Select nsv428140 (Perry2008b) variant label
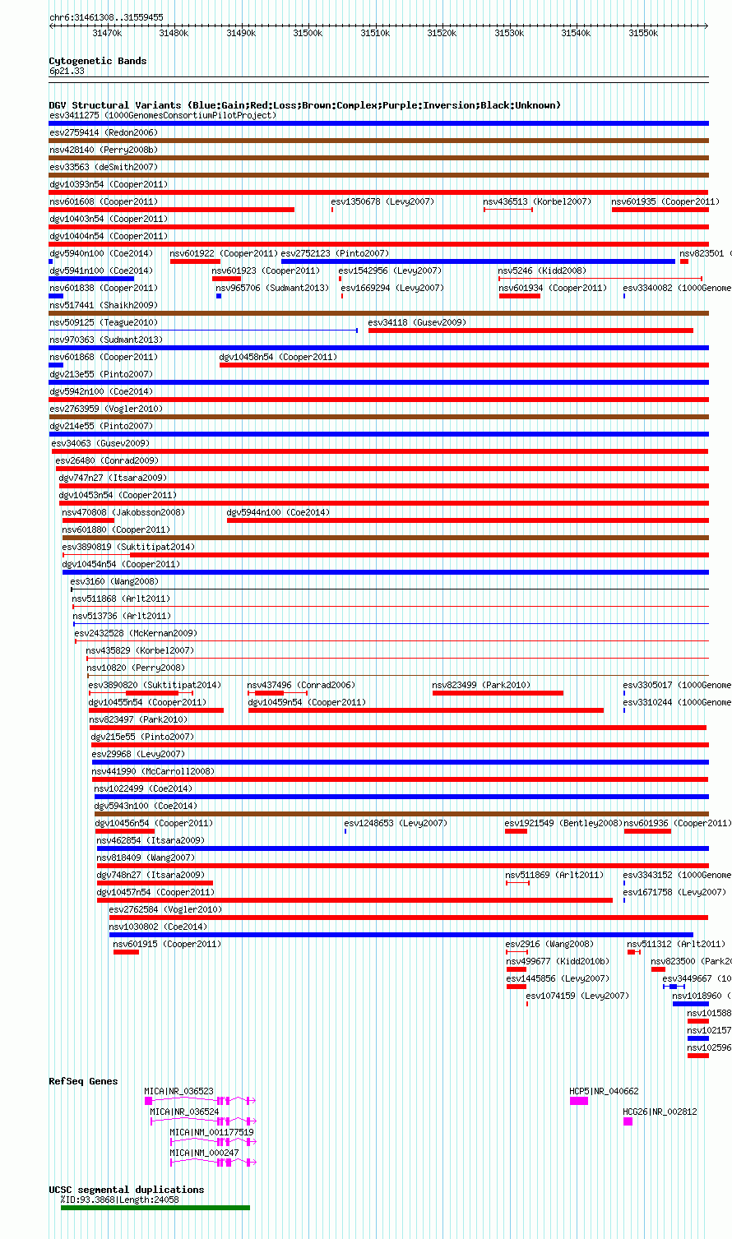Screen dimensions: 732x1239 [104, 150]
